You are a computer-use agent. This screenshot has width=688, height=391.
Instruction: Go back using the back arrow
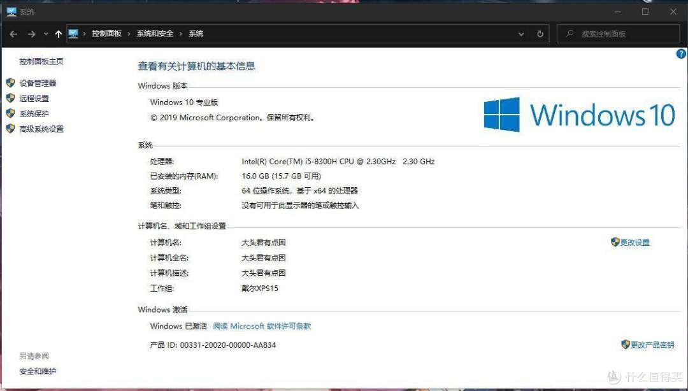13,34
